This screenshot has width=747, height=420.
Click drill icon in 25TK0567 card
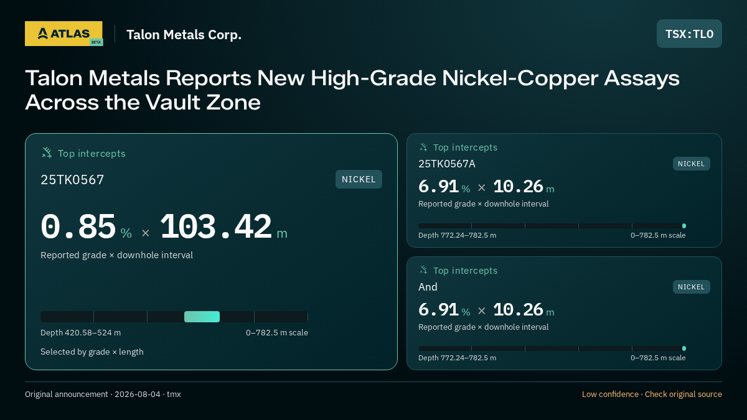click(47, 152)
